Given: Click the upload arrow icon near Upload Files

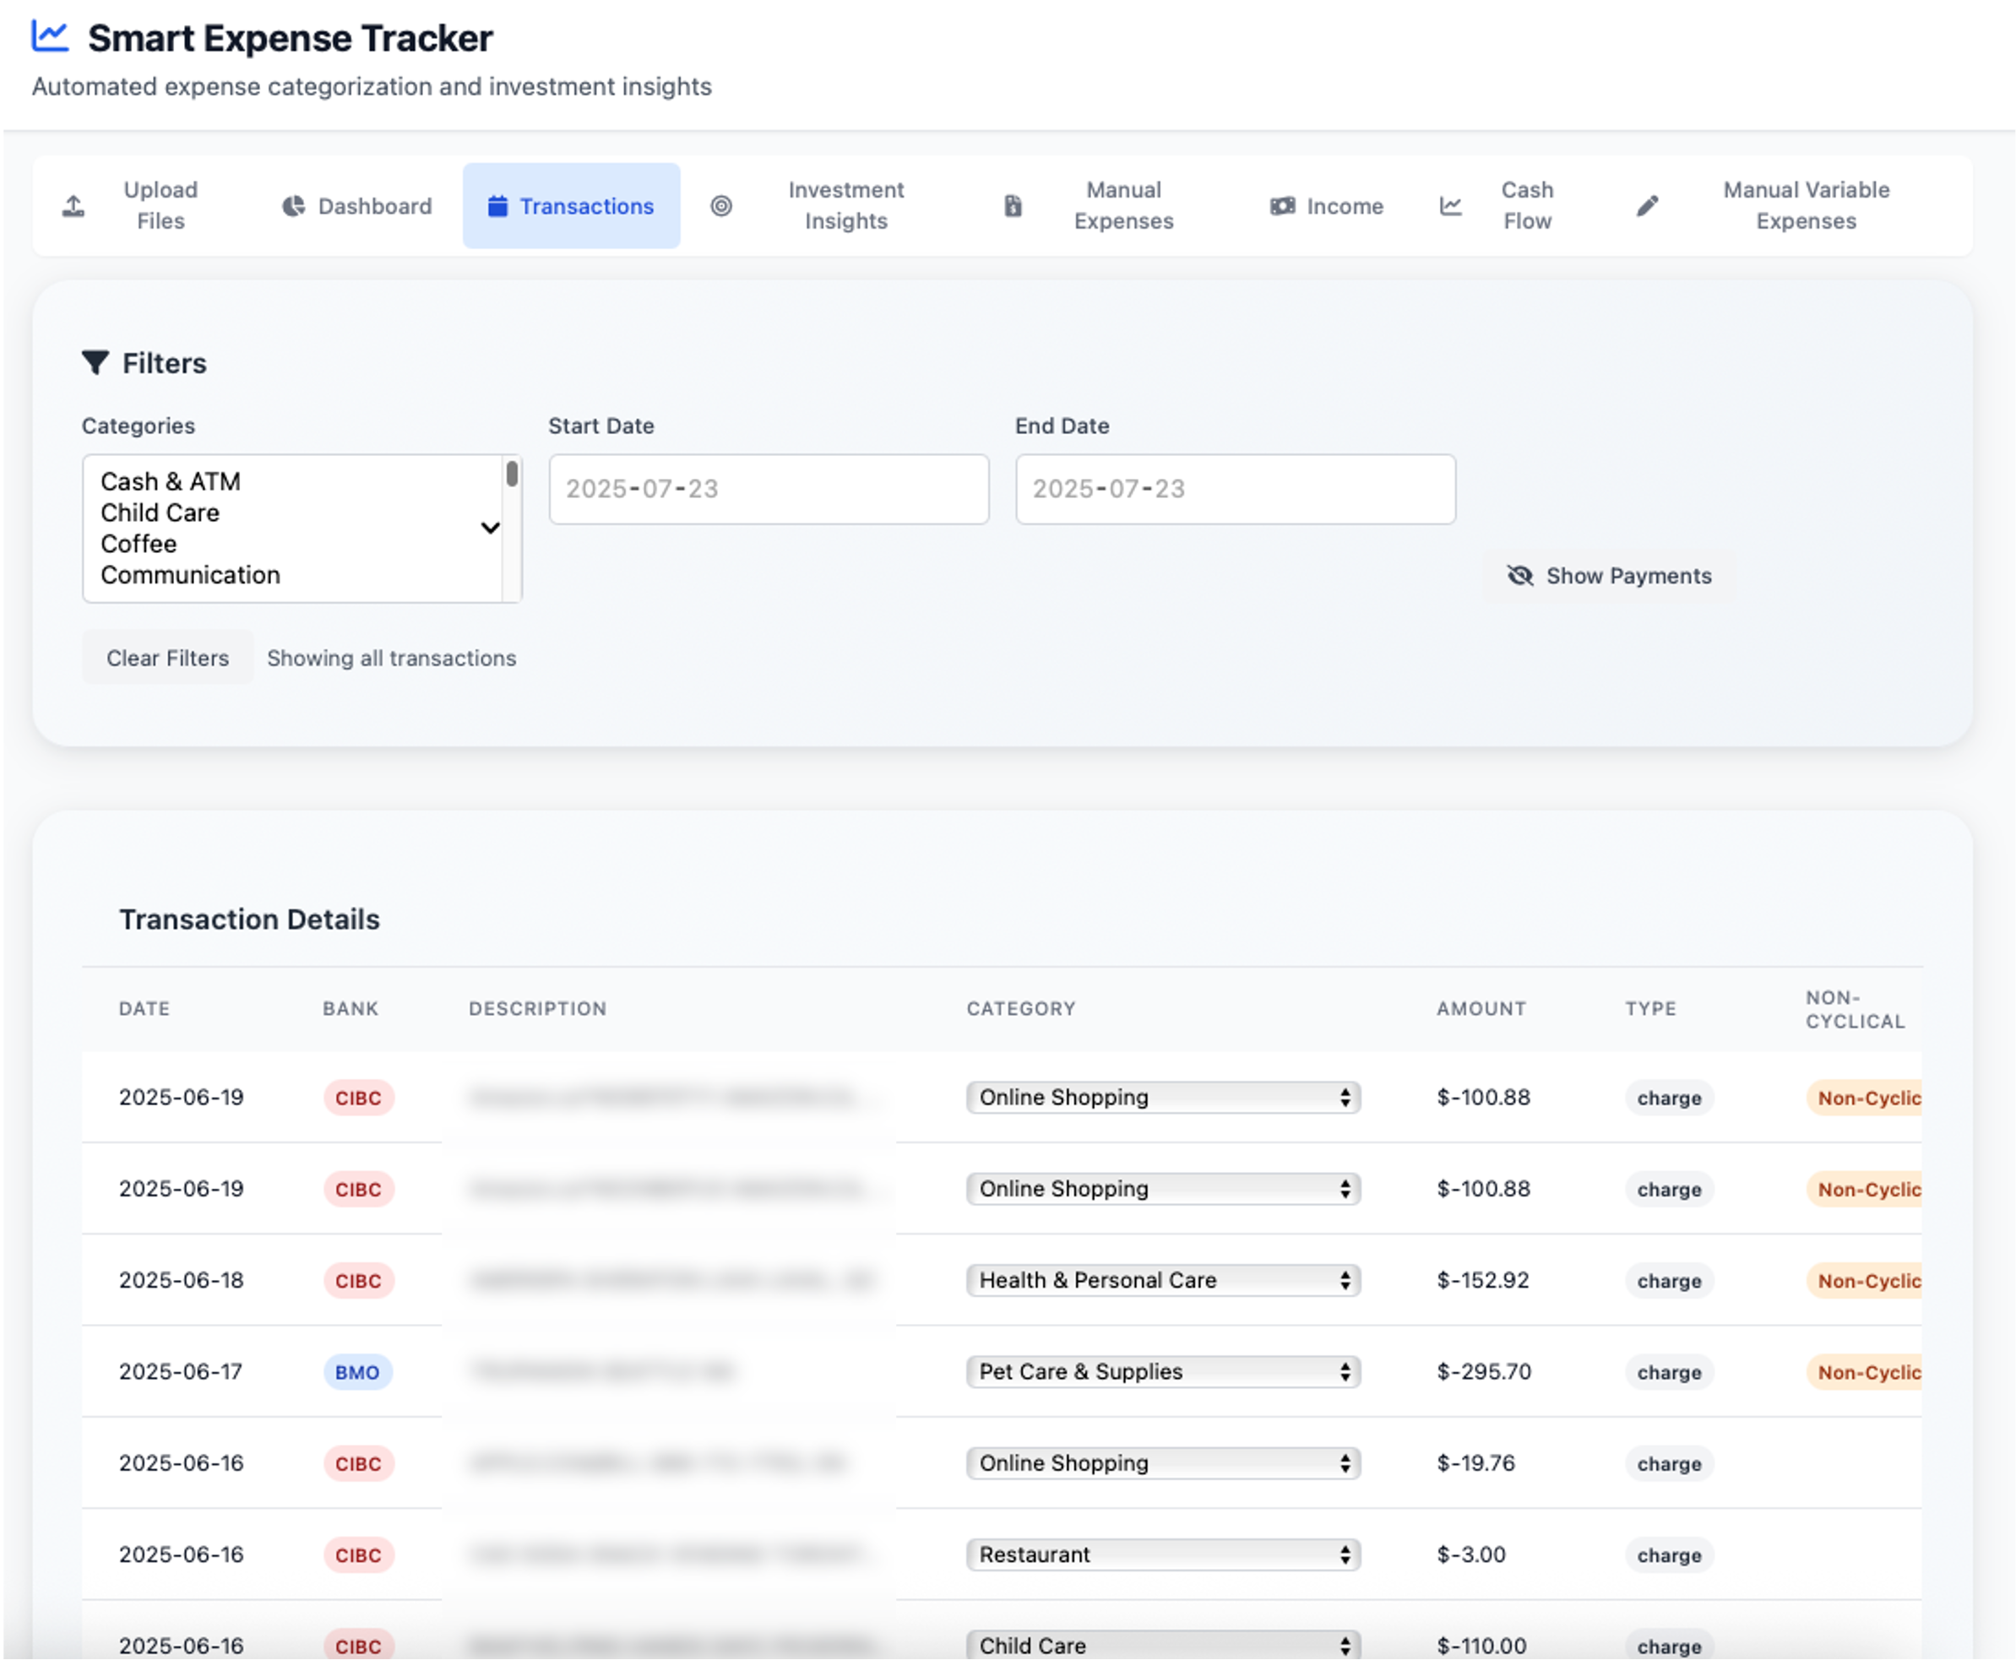Looking at the screenshot, I should click(x=73, y=205).
